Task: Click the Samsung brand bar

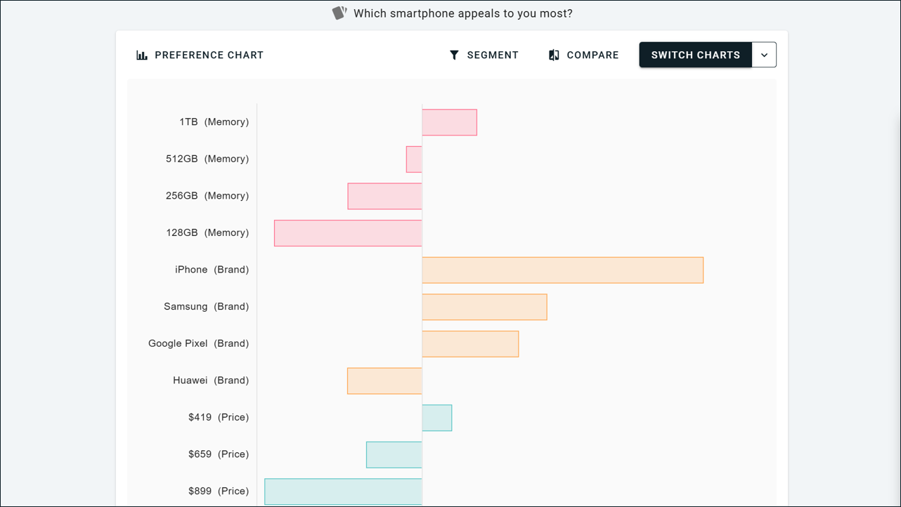Action: pos(484,307)
